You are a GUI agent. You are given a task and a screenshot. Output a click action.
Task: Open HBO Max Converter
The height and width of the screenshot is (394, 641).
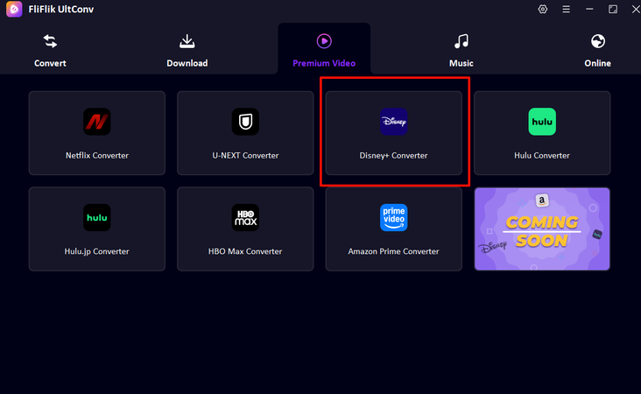(x=245, y=229)
